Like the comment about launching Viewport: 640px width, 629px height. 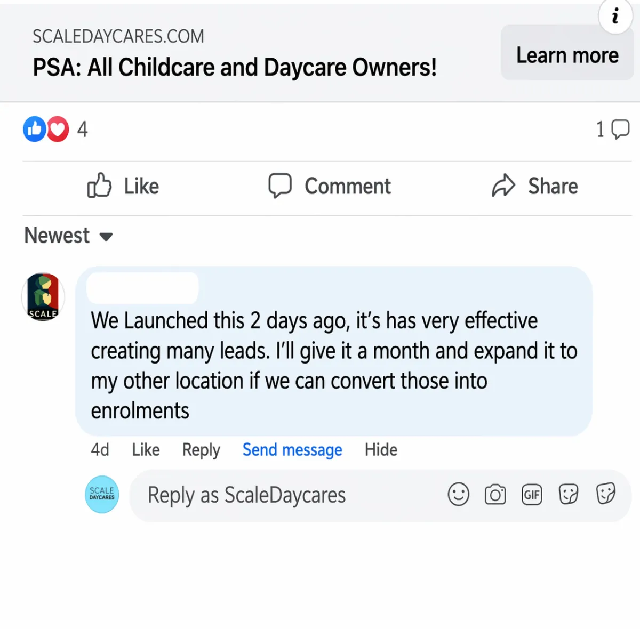coord(146,450)
